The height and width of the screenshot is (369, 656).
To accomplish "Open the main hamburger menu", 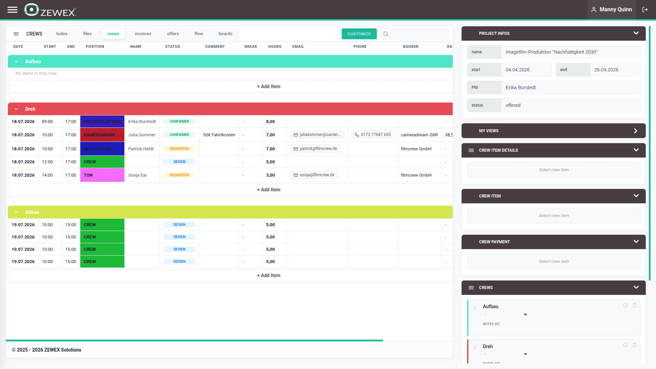I will point(12,10).
